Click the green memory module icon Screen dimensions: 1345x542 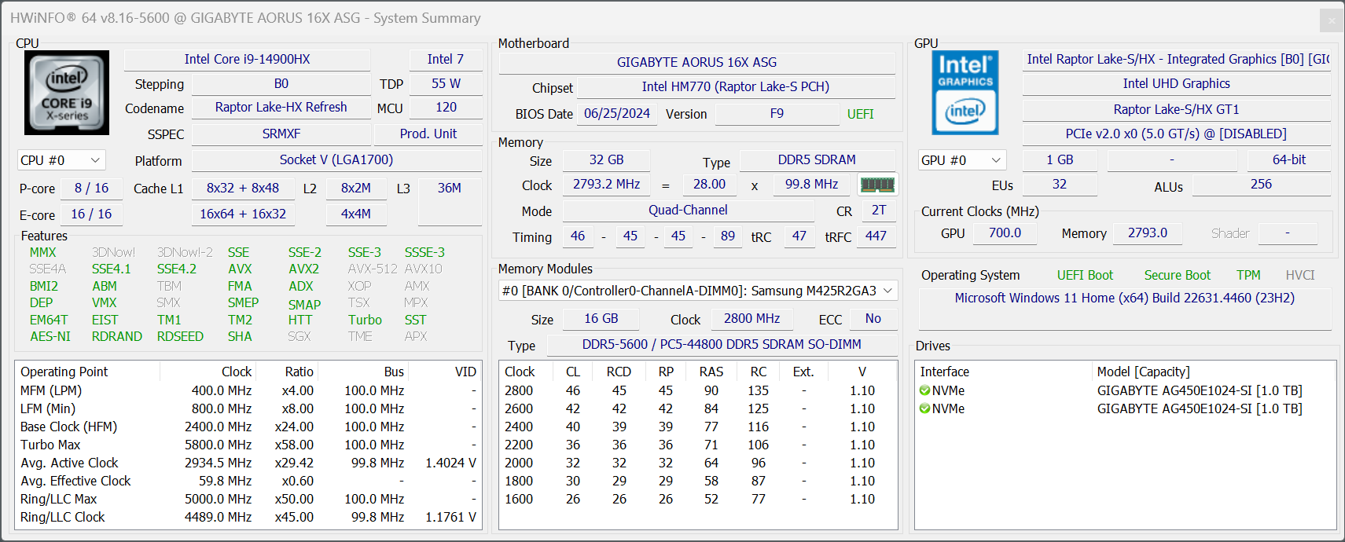[x=877, y=185]
